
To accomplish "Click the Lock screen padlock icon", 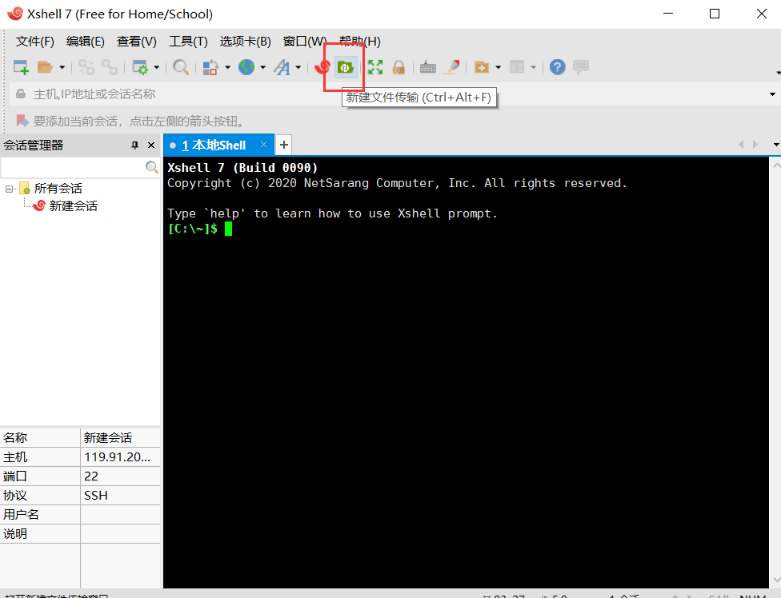I will [x=399, y=67].
